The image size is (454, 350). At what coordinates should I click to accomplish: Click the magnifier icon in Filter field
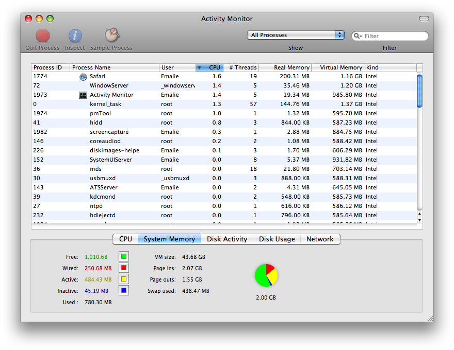(x=358, y=36)
